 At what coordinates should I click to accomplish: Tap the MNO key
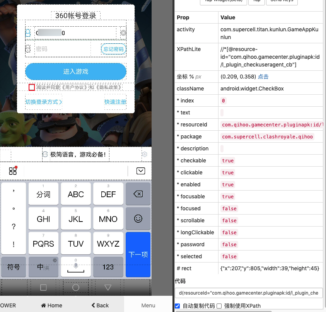pyautogui.click(x=108, y=219)
